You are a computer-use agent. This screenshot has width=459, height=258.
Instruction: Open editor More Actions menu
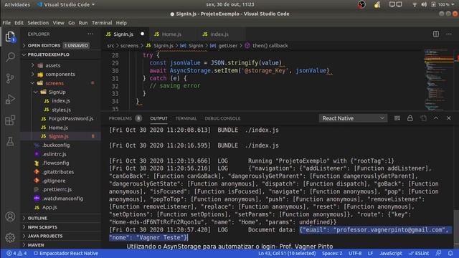[x=449, y=34]
